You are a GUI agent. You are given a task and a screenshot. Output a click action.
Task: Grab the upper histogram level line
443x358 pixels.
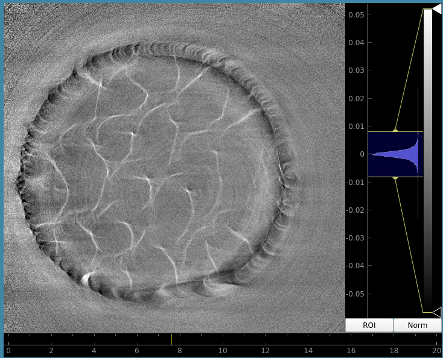395,131
